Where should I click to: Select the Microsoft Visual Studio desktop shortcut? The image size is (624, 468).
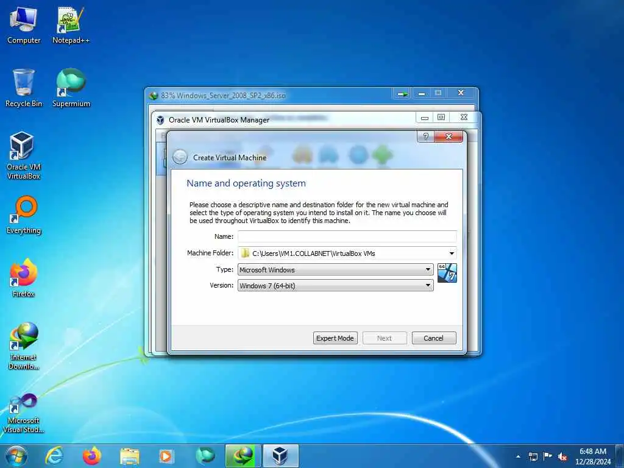pos(24,413)
